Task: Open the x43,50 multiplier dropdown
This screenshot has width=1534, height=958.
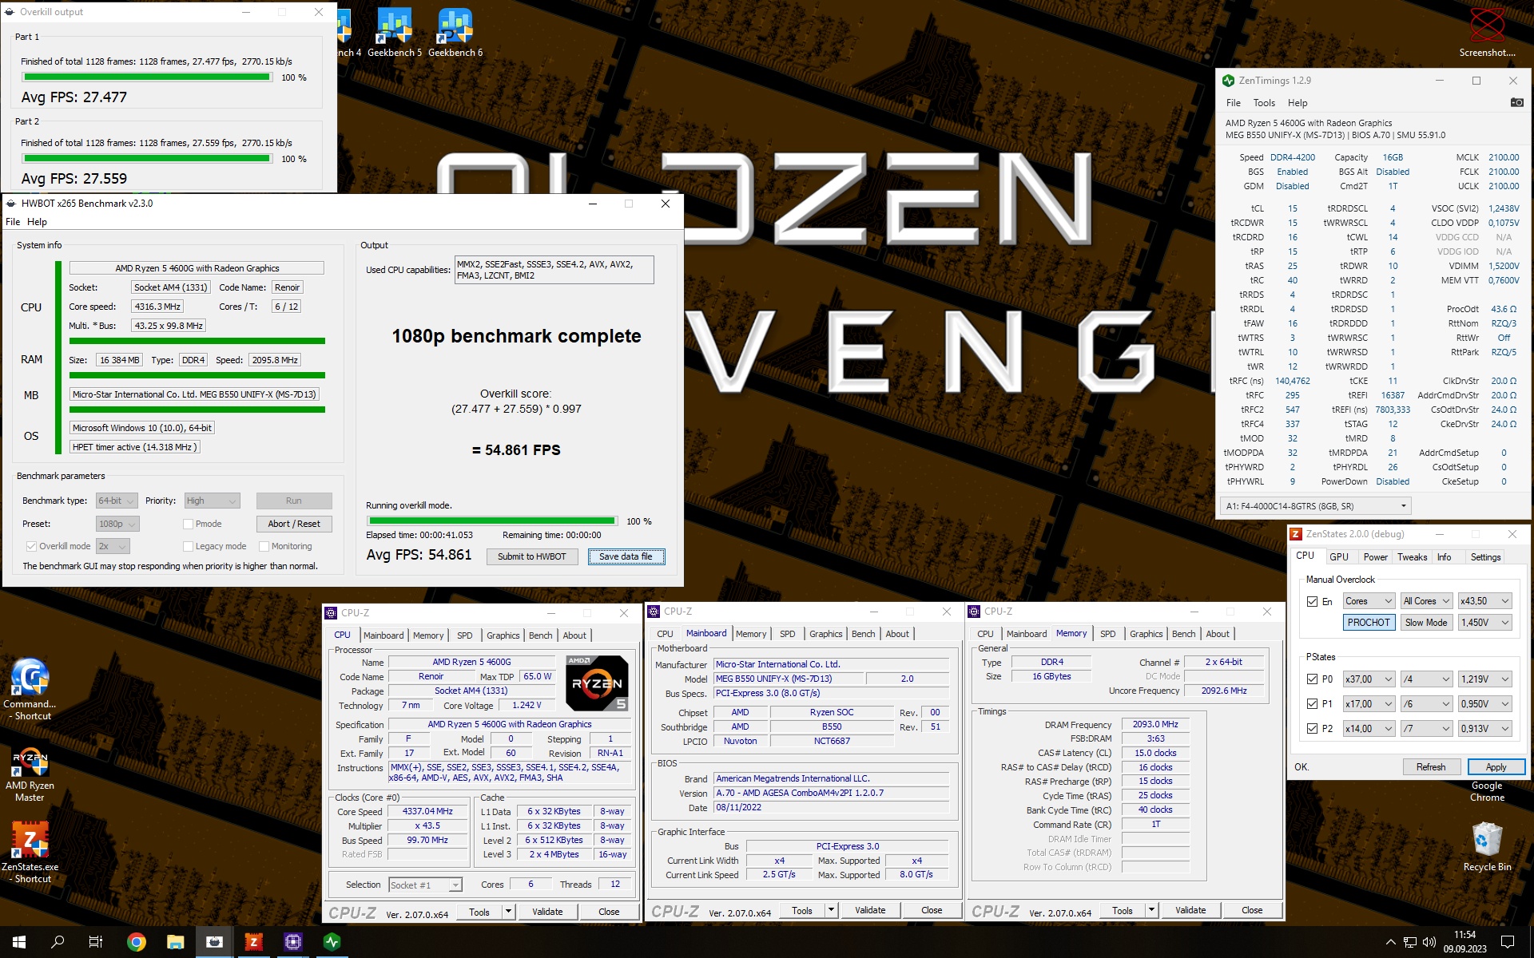Action: pos(1485,601)
